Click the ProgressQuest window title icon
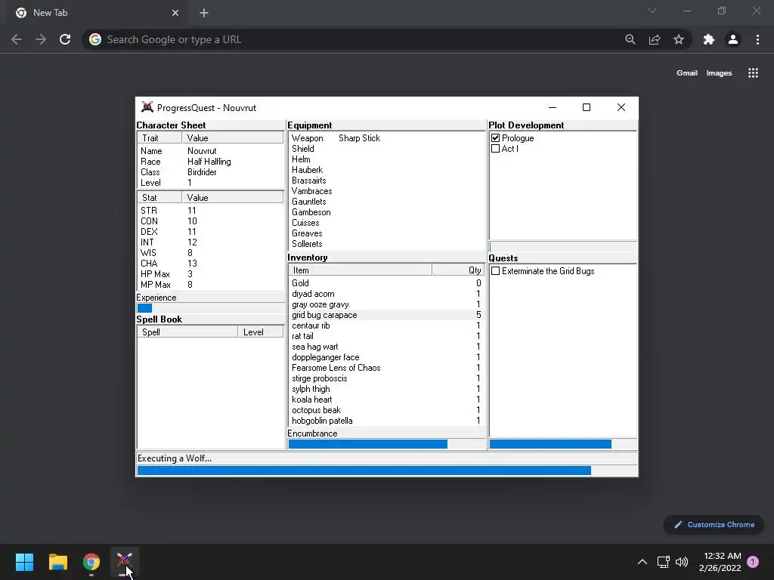This screenshot has height=580, width=774. (x=147, y=107)
